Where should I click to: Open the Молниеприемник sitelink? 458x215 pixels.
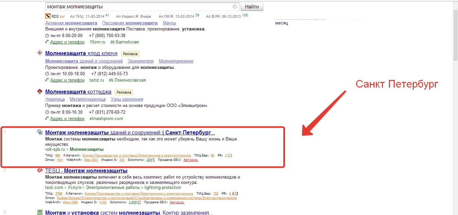pos(176,61)
